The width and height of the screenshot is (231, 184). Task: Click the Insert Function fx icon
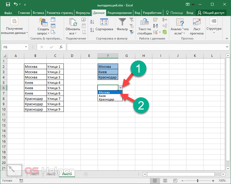pos(61,47)
